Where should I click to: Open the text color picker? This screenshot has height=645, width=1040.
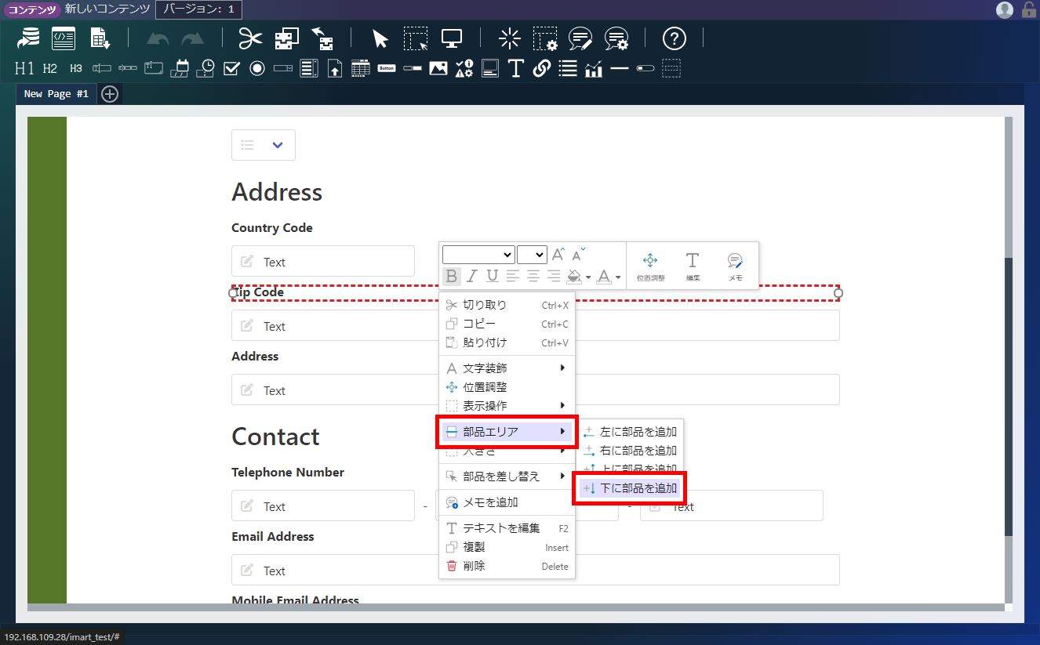tap(608, 276)
